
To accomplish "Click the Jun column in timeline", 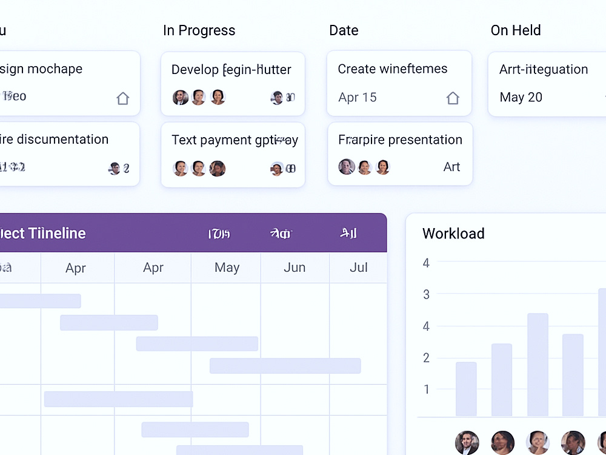I will 295,268.
